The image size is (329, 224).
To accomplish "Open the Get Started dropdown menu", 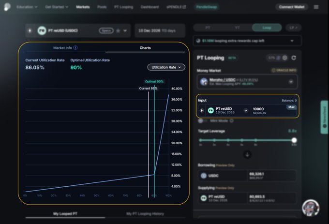I will [x=57, y=7].
